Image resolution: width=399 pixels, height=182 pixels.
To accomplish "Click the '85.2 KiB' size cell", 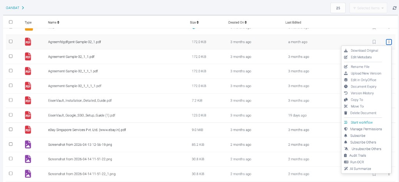I will (198, 144).
